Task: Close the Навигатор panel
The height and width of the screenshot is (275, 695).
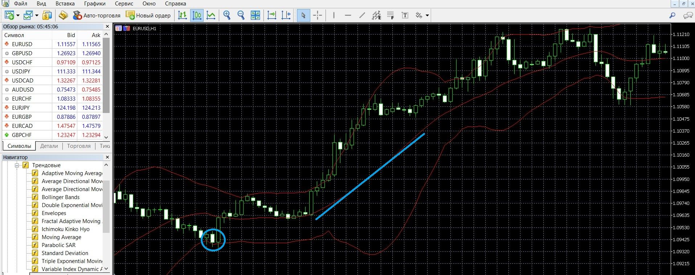Action: click(107, 157)
